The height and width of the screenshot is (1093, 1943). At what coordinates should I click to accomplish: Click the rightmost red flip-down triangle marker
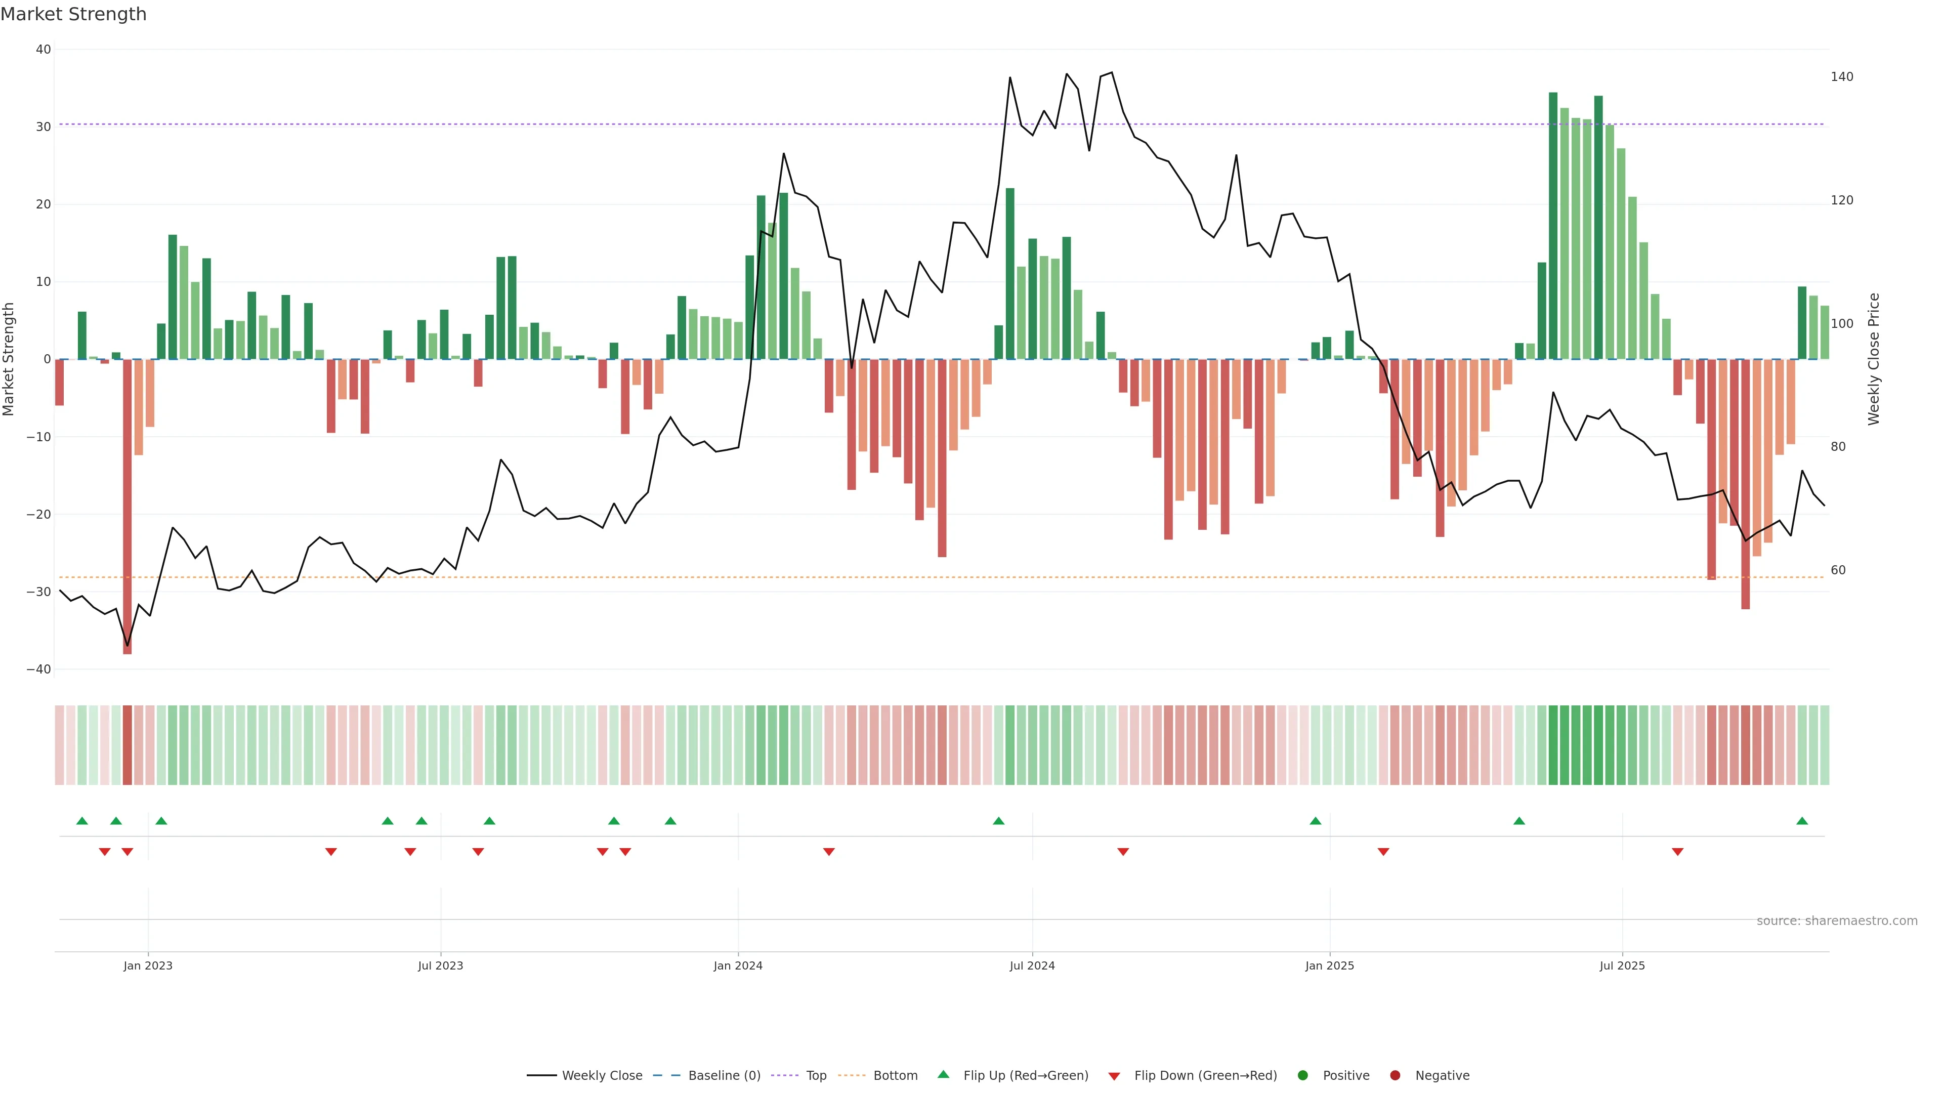point(1677,852)
